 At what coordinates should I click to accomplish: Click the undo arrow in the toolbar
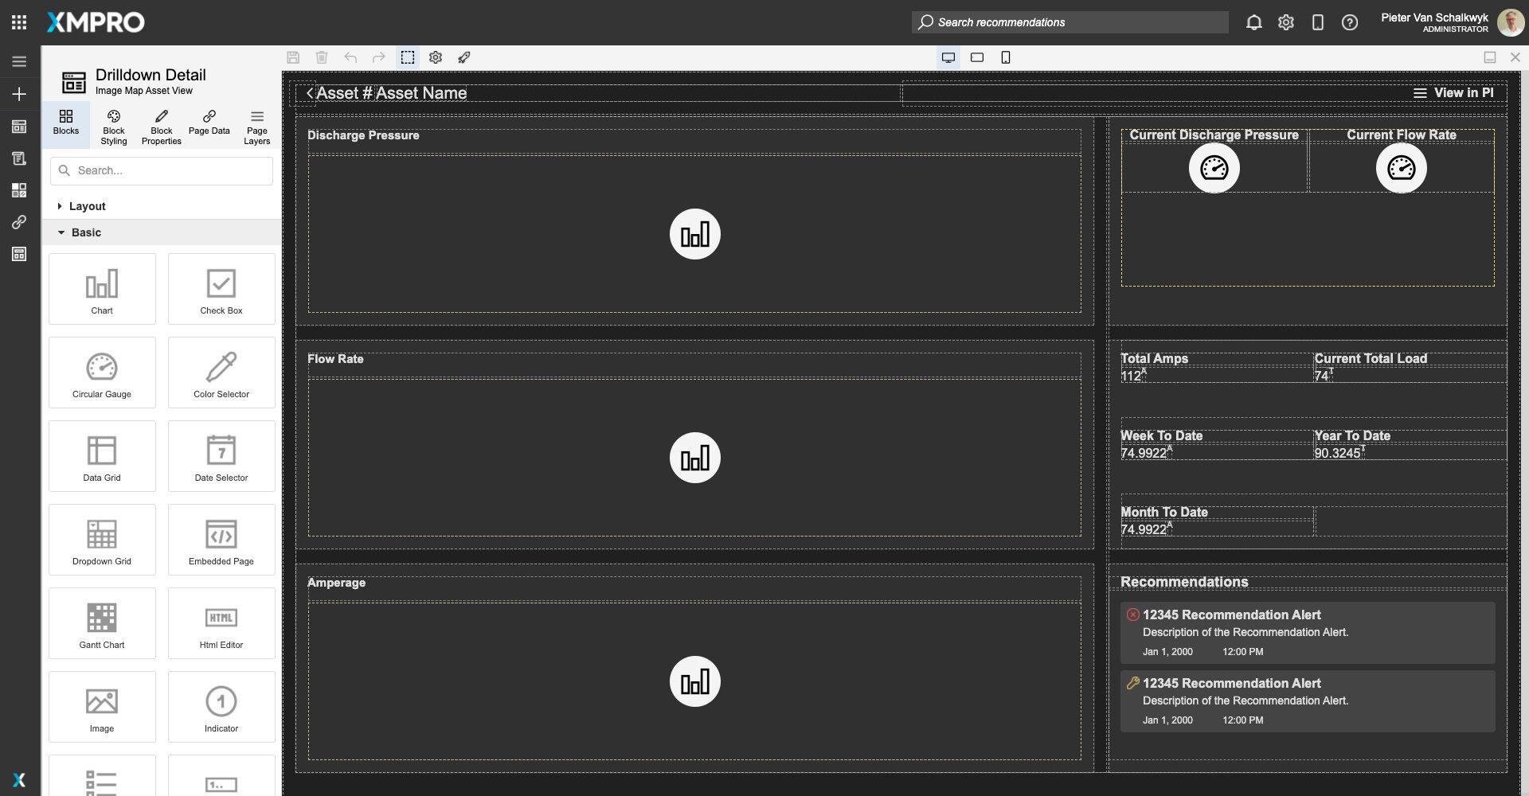tap(350, 57)
